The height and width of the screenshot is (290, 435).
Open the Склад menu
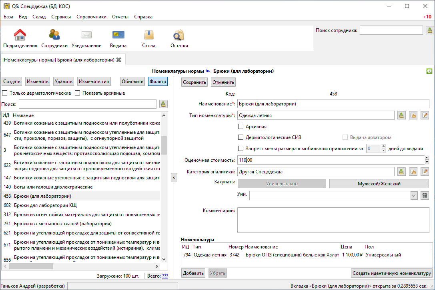(x=39, y=17)
